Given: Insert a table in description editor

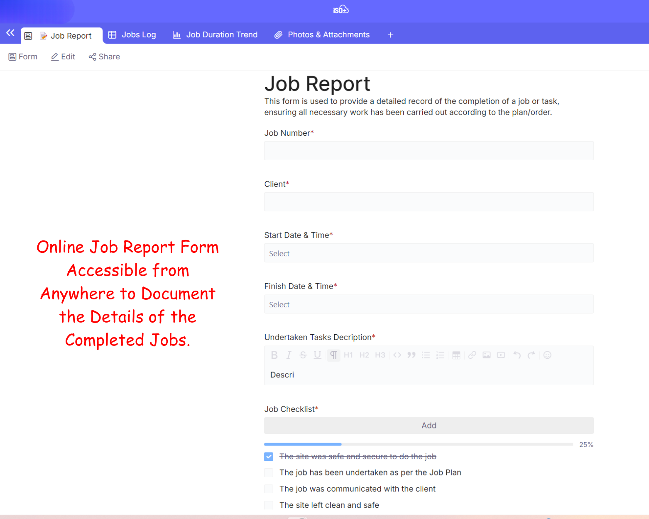Looking at the screenshot, I should point(456,355).
